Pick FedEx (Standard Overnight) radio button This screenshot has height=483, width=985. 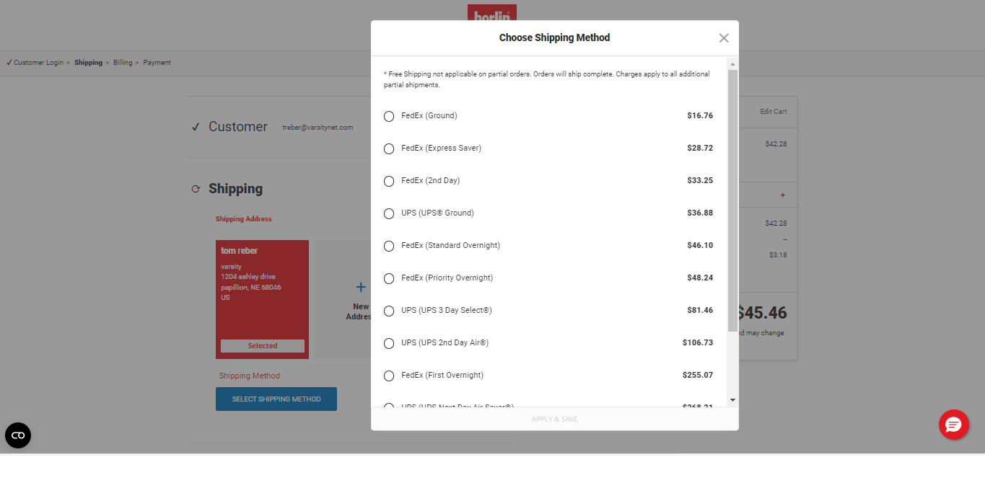(389, 246)
